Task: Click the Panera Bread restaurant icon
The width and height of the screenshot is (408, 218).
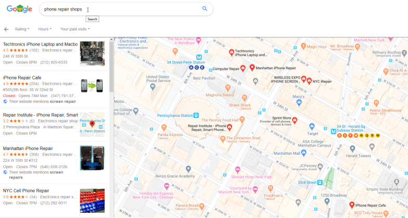Action: pos(201,207)
